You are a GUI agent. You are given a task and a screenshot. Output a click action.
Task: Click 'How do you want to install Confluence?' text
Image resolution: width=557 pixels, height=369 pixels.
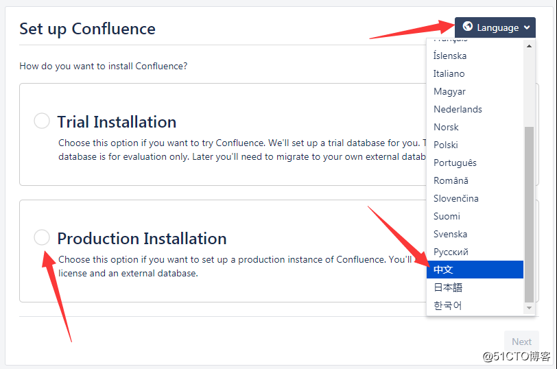click(104, 66)
